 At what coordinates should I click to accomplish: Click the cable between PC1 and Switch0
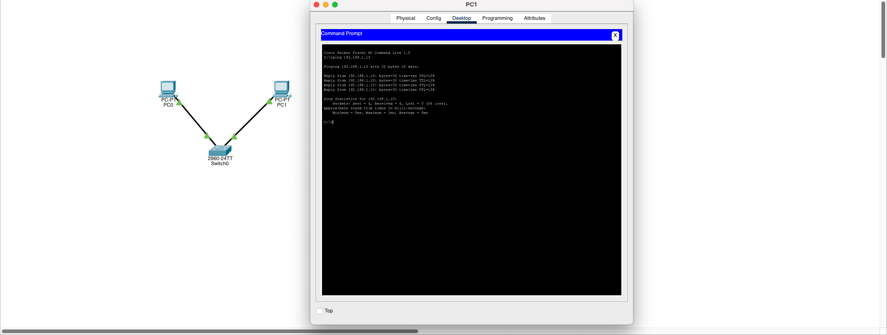(x=249, y=120)
